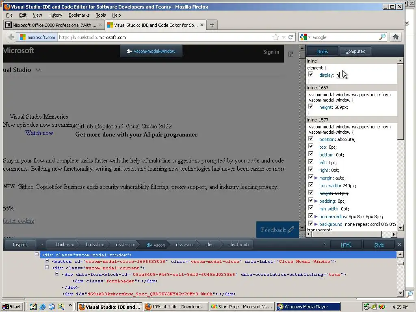Click the rules panel horizontal scrollbar
Screen dimensions: 416x312
point(347,234)
